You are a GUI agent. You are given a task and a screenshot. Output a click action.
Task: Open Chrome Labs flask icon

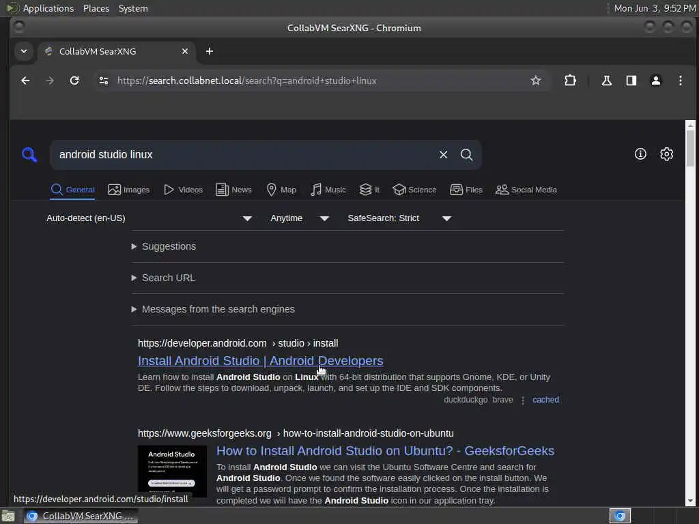(x=606, y=81)
